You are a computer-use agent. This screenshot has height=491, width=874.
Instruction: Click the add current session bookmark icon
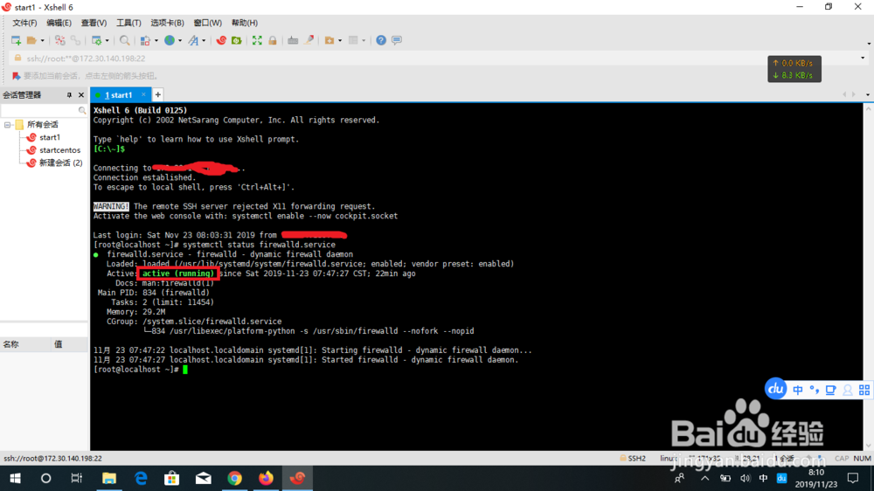coord(16,76)
